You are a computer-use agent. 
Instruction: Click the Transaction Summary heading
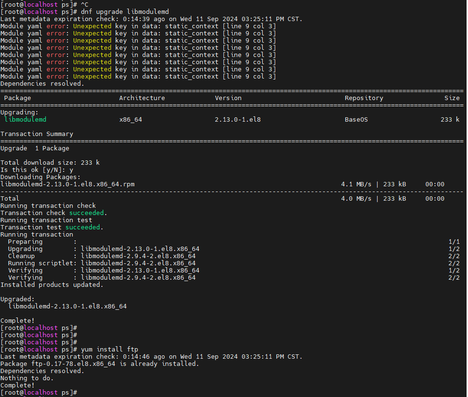click(37, 134)
